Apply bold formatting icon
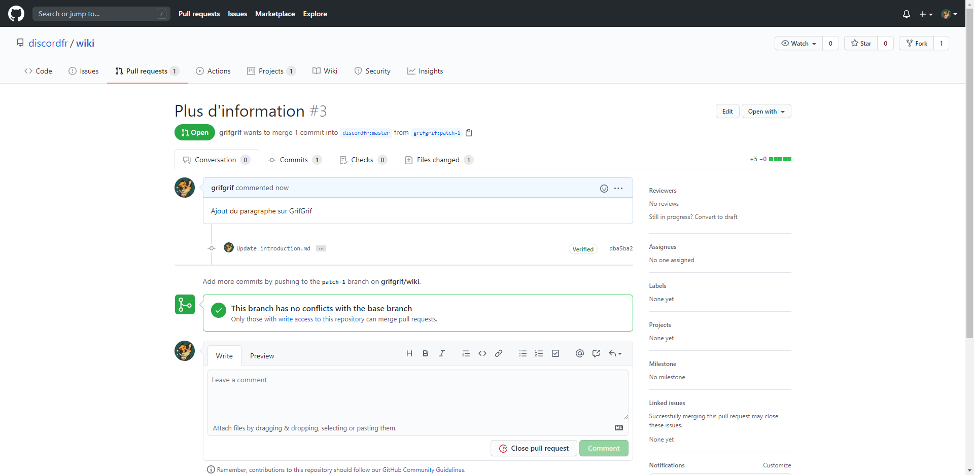This screenshot has width=974, height=475. (x=426, y=353)
